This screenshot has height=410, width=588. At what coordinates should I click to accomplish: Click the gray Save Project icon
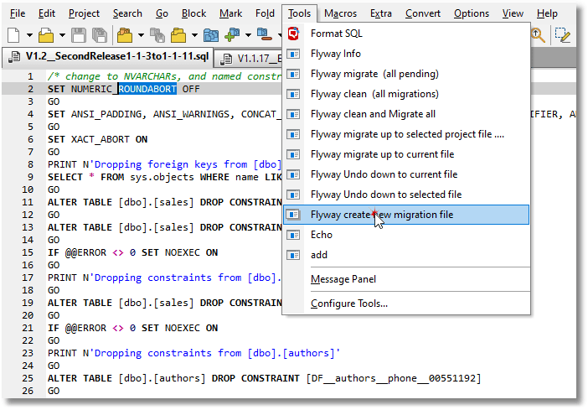pyautogui.click(x=157, y=36)
